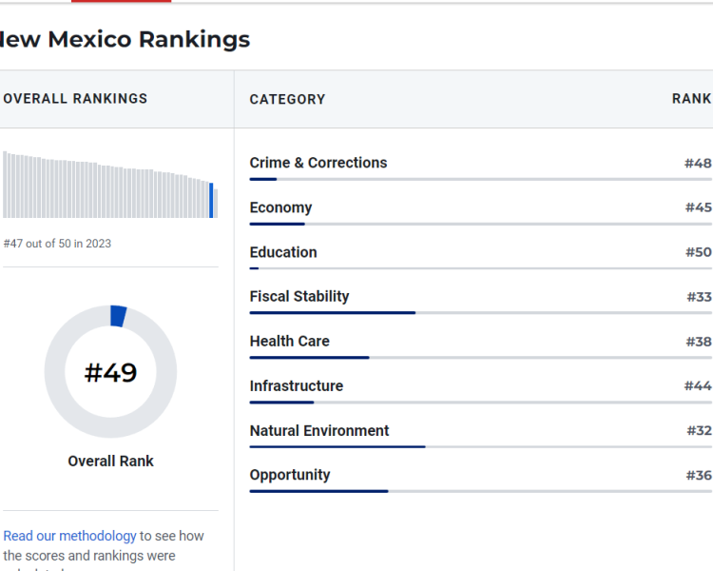Click the #49 overall rank donut chart
Viewport: 713px width, 571px height.
pos(110,372)
